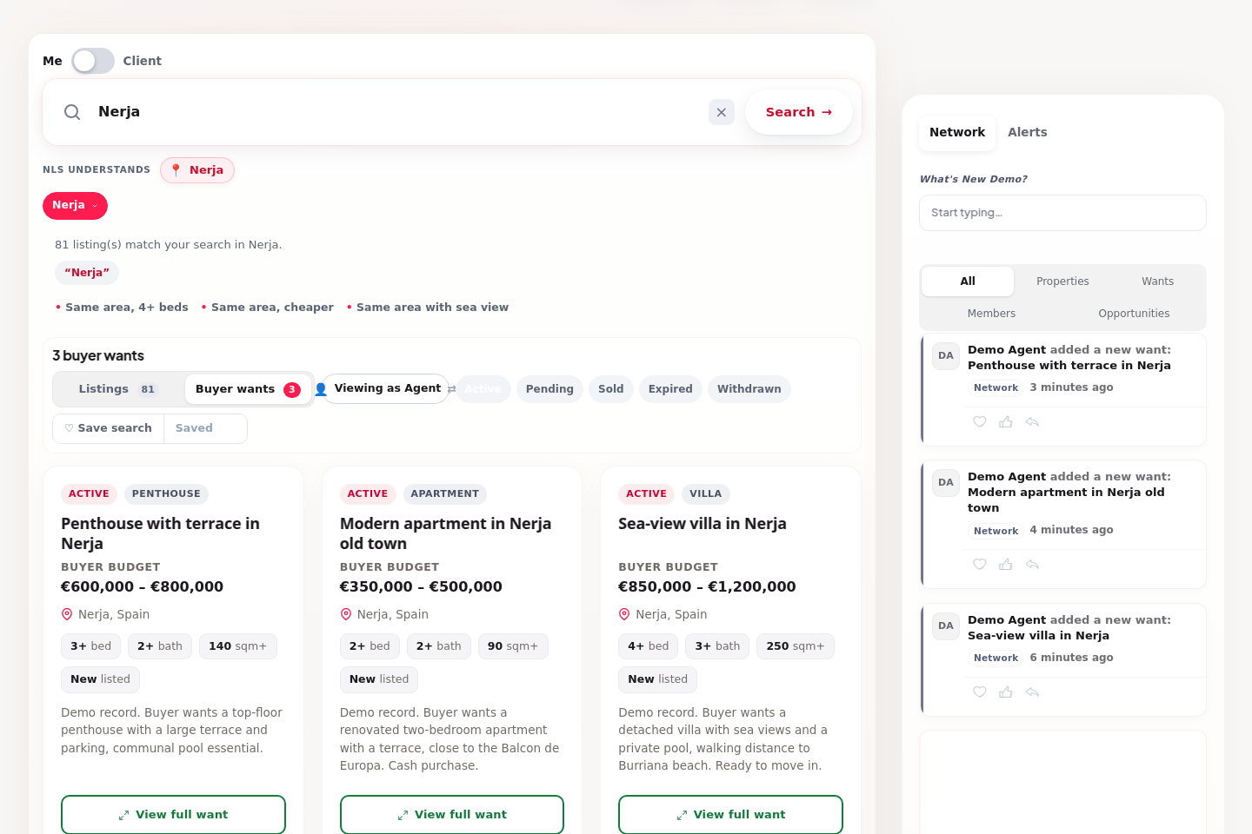
Task: Choose suggestion Same area with sea view
Action: tap(427, 308)
